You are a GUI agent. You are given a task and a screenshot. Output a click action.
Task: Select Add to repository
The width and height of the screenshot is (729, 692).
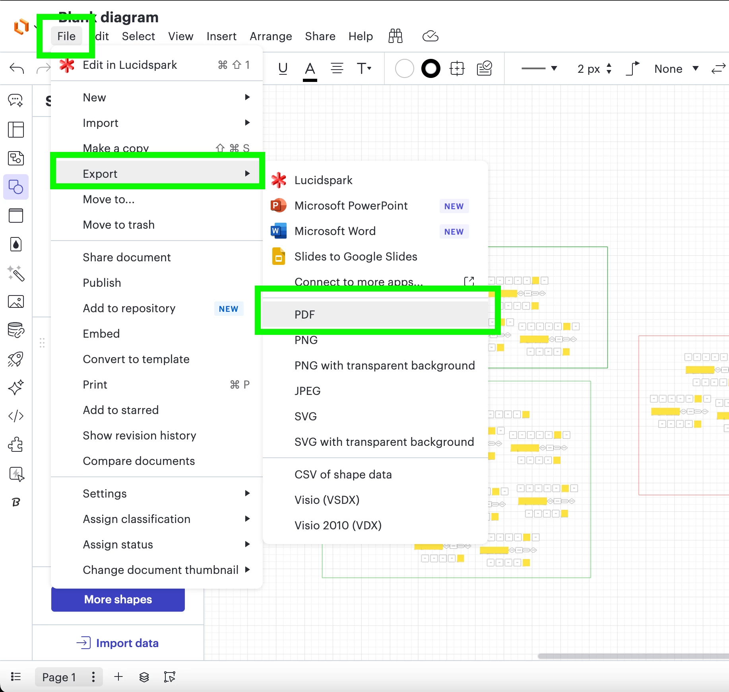click(157, 308)
